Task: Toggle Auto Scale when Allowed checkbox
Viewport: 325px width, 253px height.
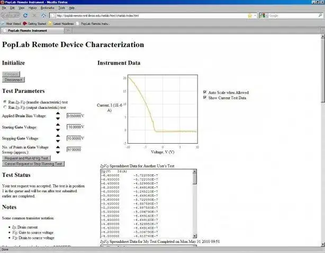Action: tap(205, 92)
